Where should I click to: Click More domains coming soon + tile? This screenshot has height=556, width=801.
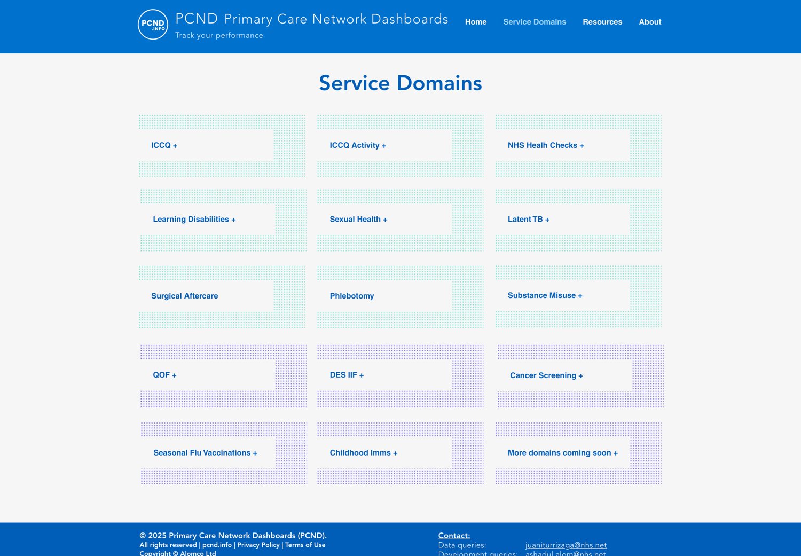click(x=563, y=453)
